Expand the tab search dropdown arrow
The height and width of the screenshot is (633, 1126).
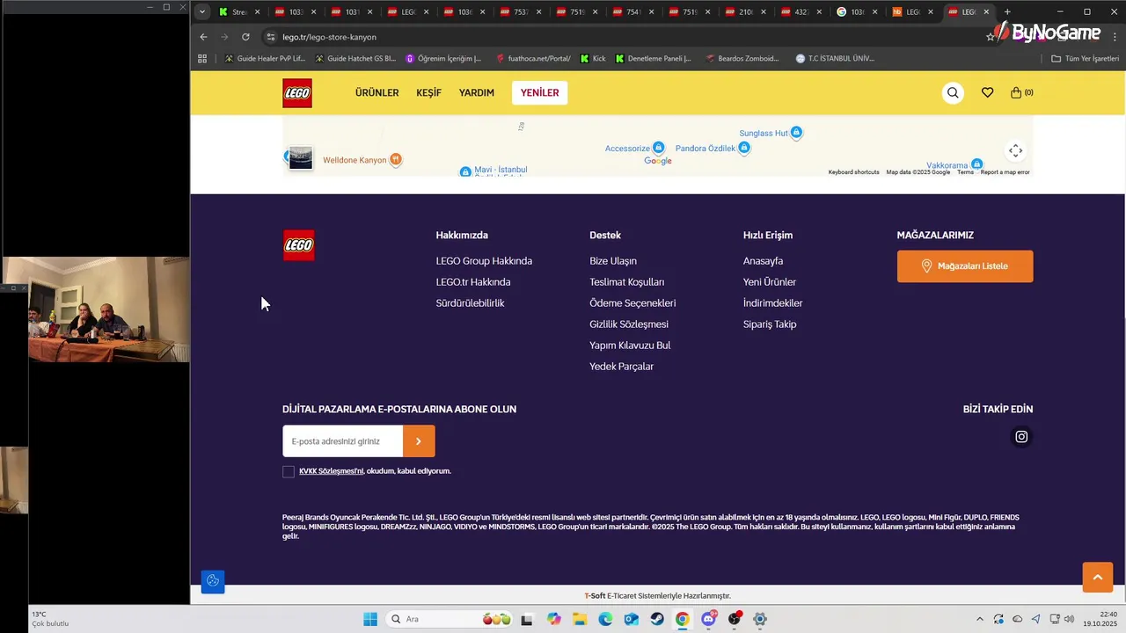click(202, 12)
